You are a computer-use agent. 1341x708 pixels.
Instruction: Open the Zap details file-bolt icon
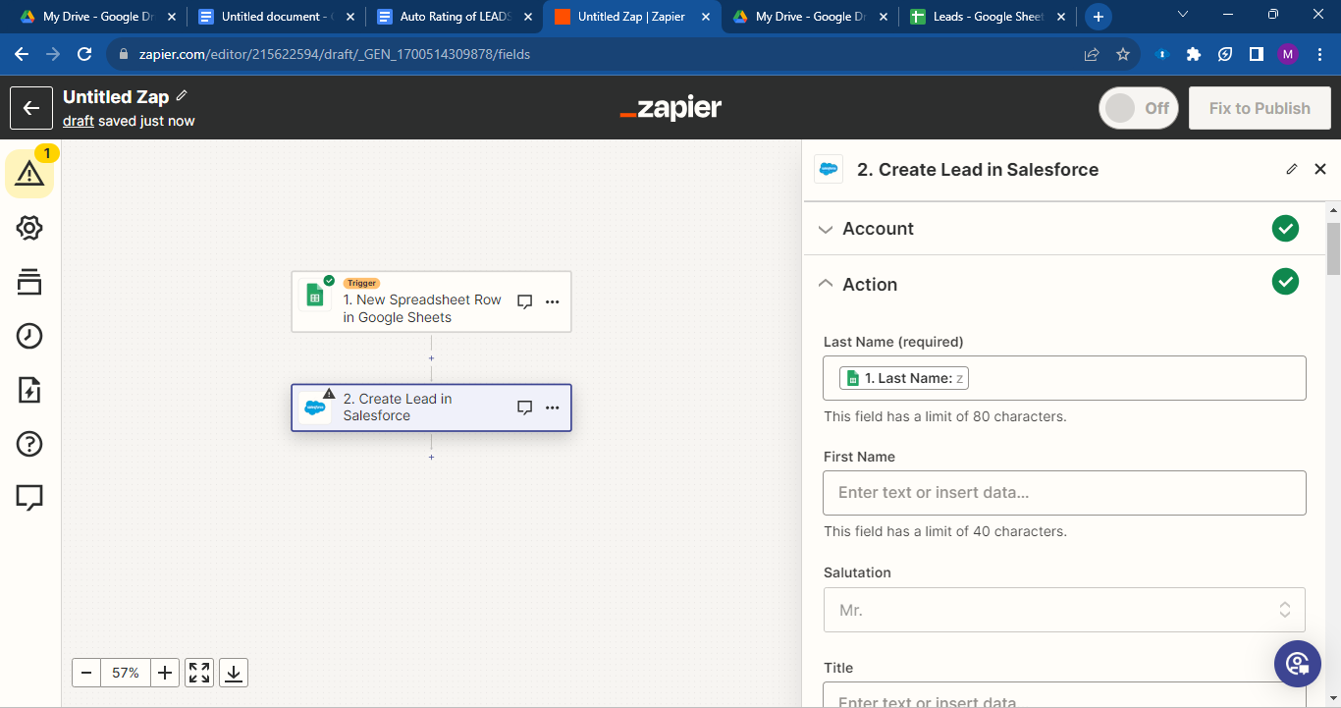click(x=29, y=390)
